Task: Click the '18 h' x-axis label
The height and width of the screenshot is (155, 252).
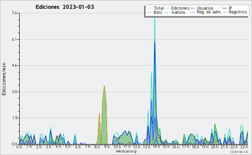Action: tap(195, 147)
